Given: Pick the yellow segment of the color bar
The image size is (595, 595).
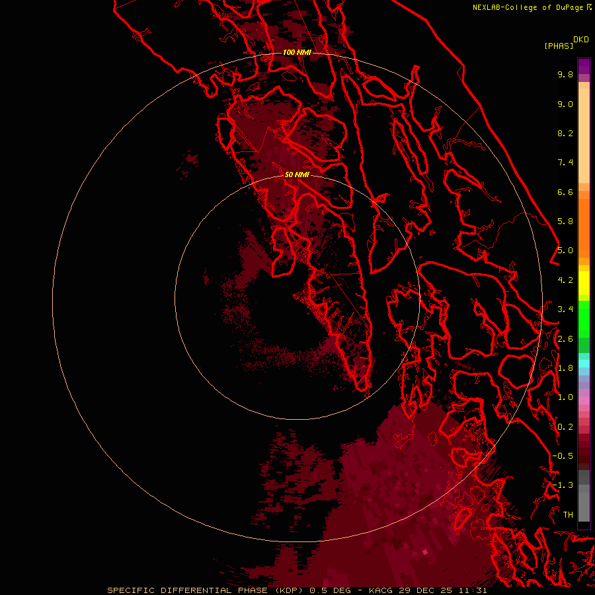Looking at the screenshot, I should click(x=584, y=283).
